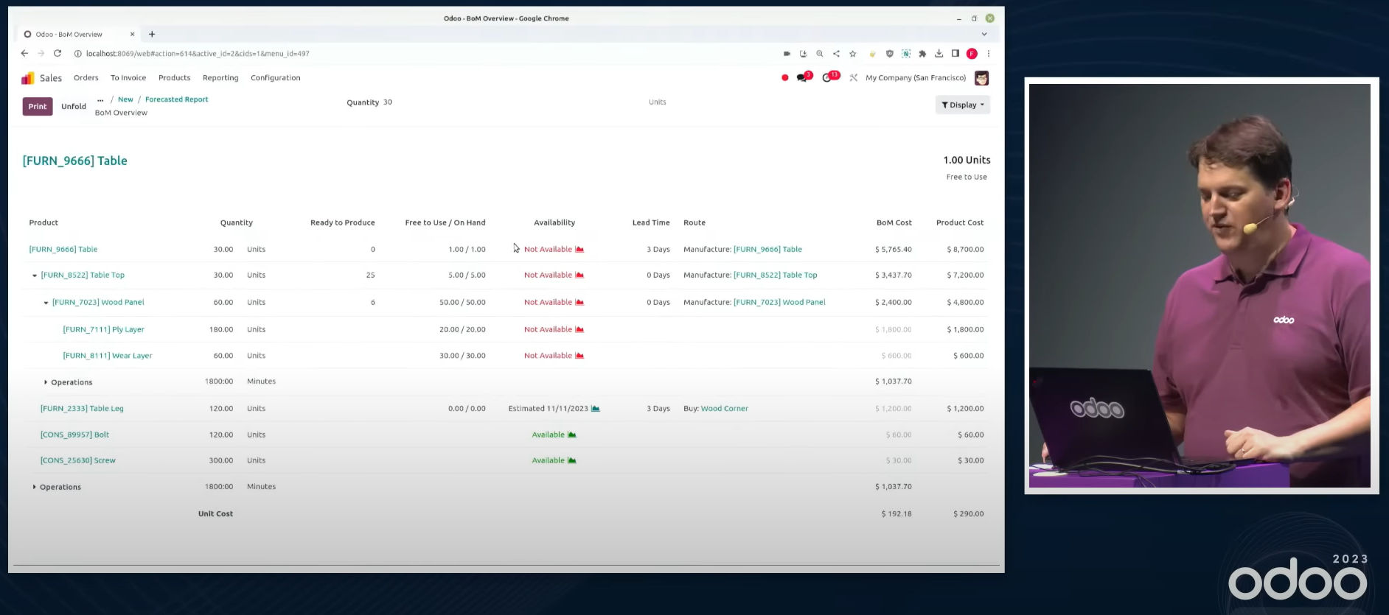Edit the Quantity field showing 30
Screen dimensions: 1389x615
pos(388,102)
